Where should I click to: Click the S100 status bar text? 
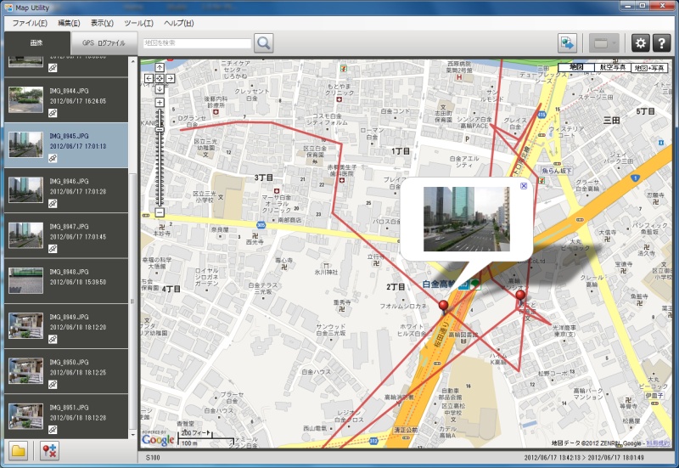pos(153,458)
